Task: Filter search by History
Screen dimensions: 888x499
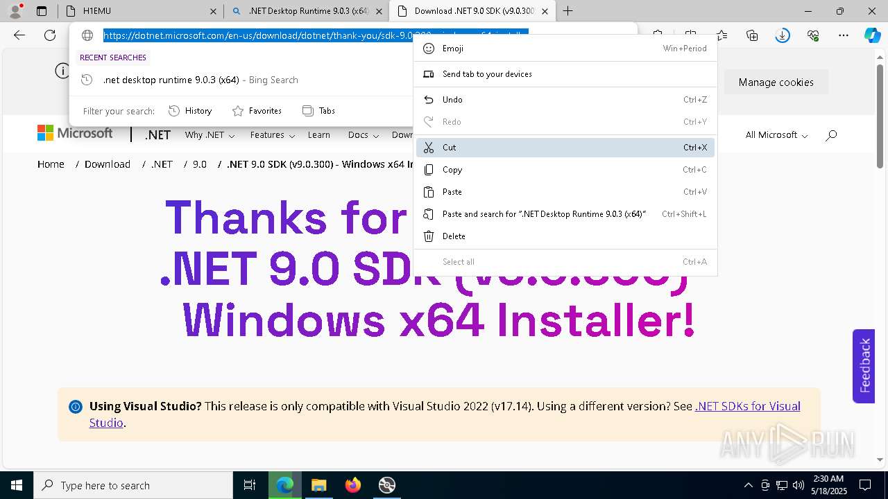Action: coord(190,111)
